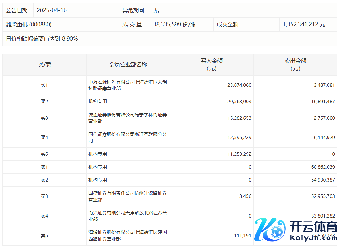Image resolution: width=342 pixels, height=248 pixels.
Task: Click the 买/卖 column header
Action: 44,65
